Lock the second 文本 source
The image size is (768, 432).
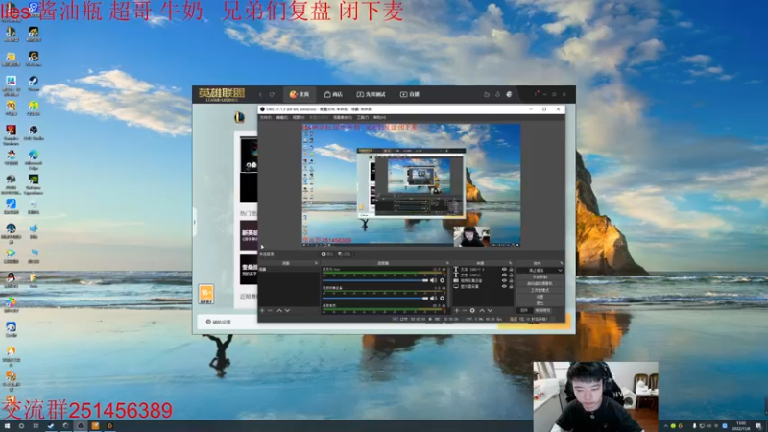(x=511, y=275)
